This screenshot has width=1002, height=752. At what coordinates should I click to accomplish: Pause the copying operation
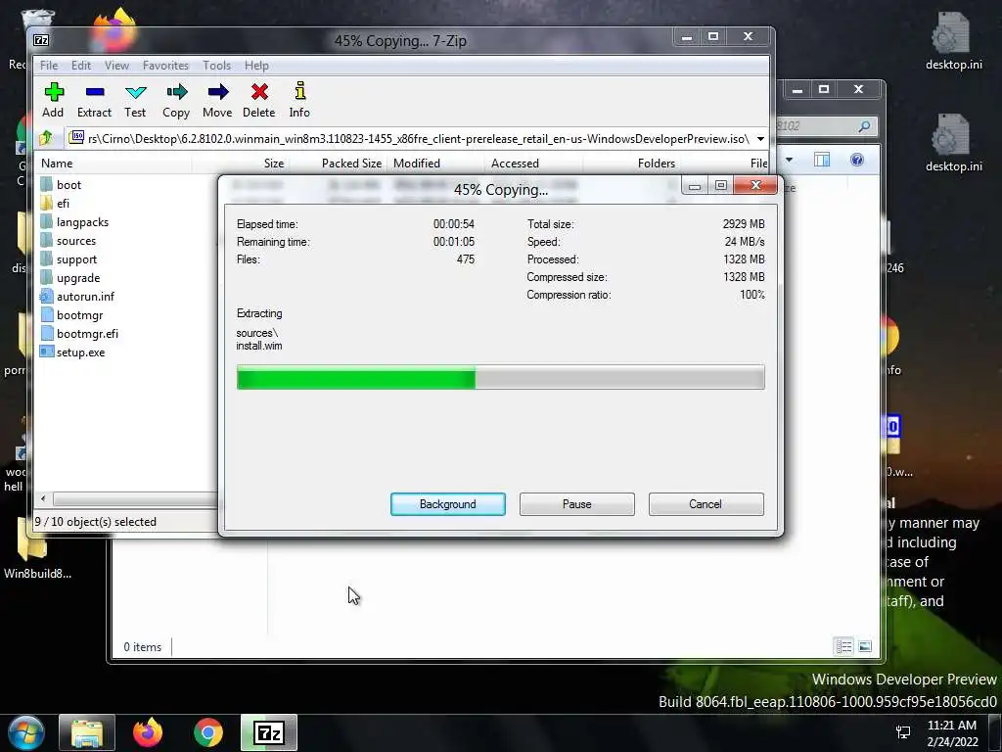pos(577,504)
